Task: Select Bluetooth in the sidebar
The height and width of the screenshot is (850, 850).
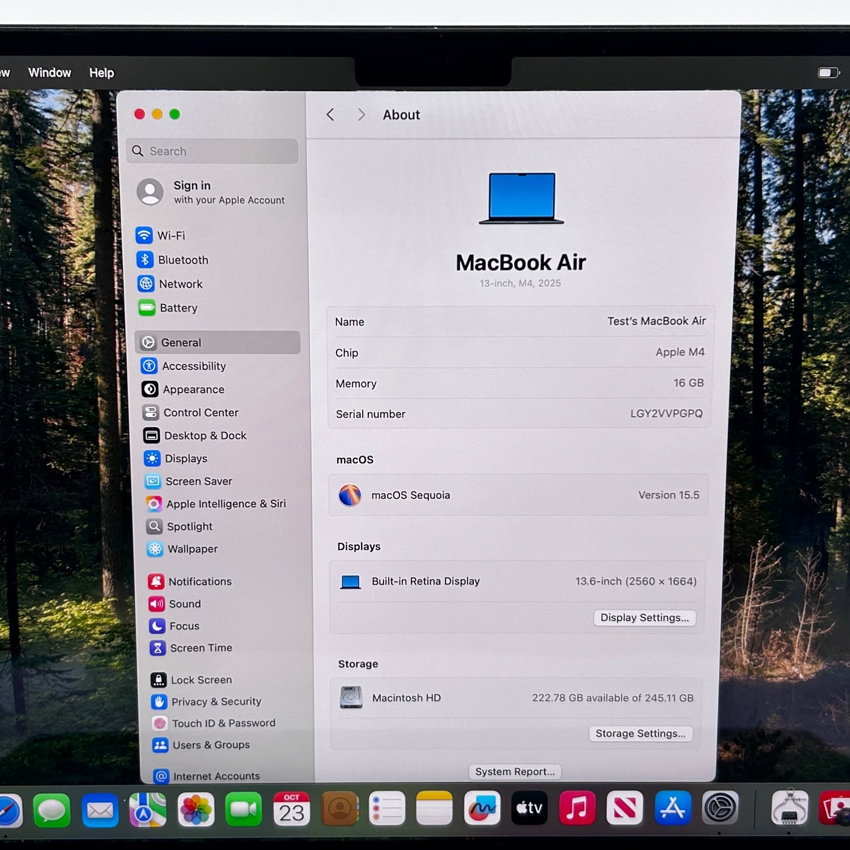Action: pos(182,260)
